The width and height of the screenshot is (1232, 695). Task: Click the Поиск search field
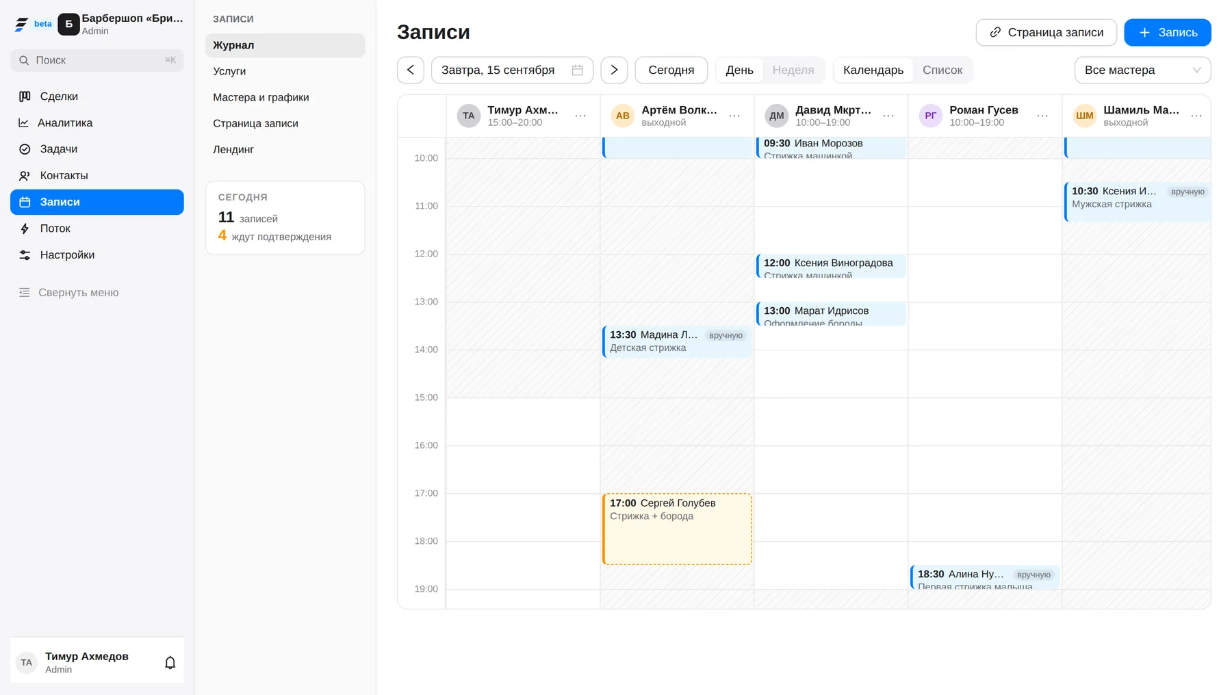point(97,60)
